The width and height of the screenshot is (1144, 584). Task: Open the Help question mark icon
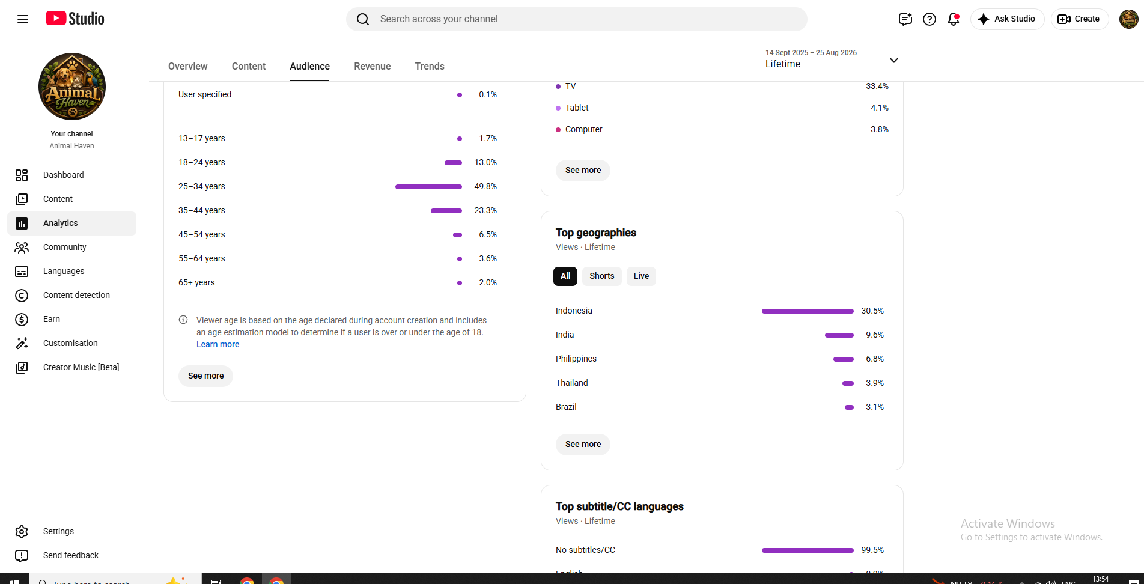tap(929, 19)
